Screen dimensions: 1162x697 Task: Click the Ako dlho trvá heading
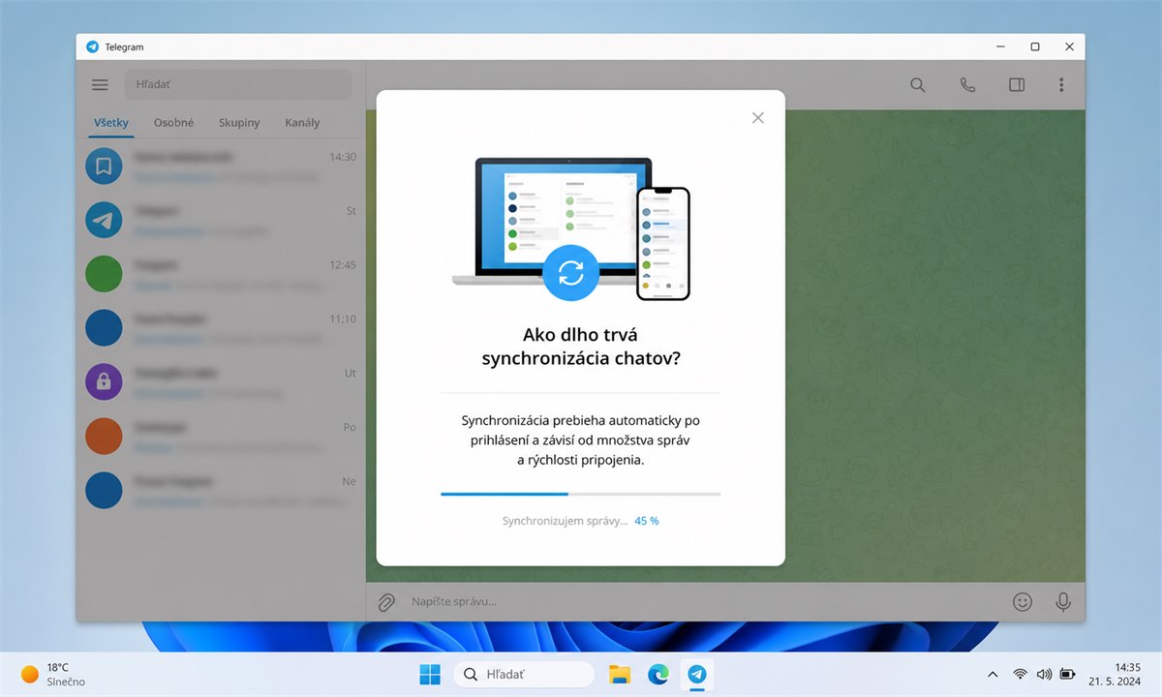coord(581,347)
